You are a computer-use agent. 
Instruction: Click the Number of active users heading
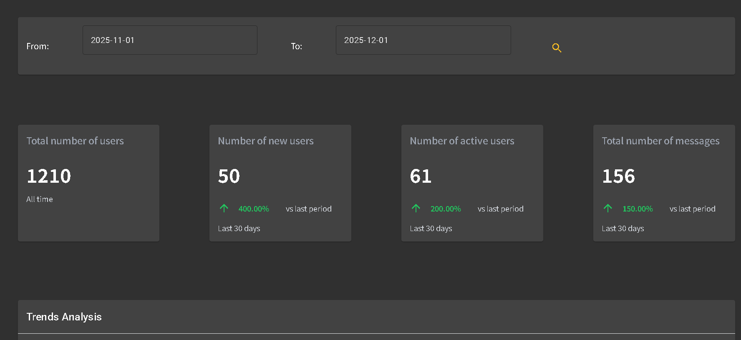pyautogui.click(x=462, y=141)
